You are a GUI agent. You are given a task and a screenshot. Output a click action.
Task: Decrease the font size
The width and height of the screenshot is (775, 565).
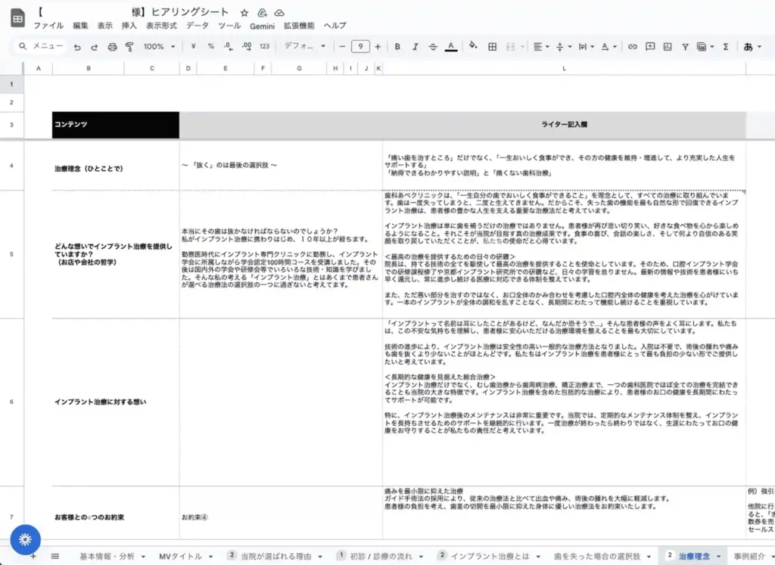pos(342,46)
